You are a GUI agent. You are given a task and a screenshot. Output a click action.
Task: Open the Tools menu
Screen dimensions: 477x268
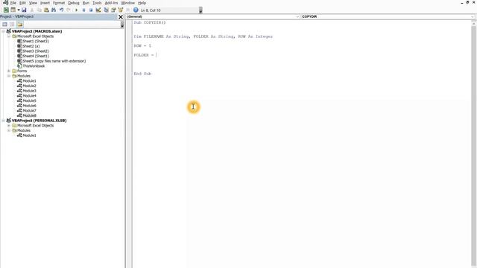(97, 3)
